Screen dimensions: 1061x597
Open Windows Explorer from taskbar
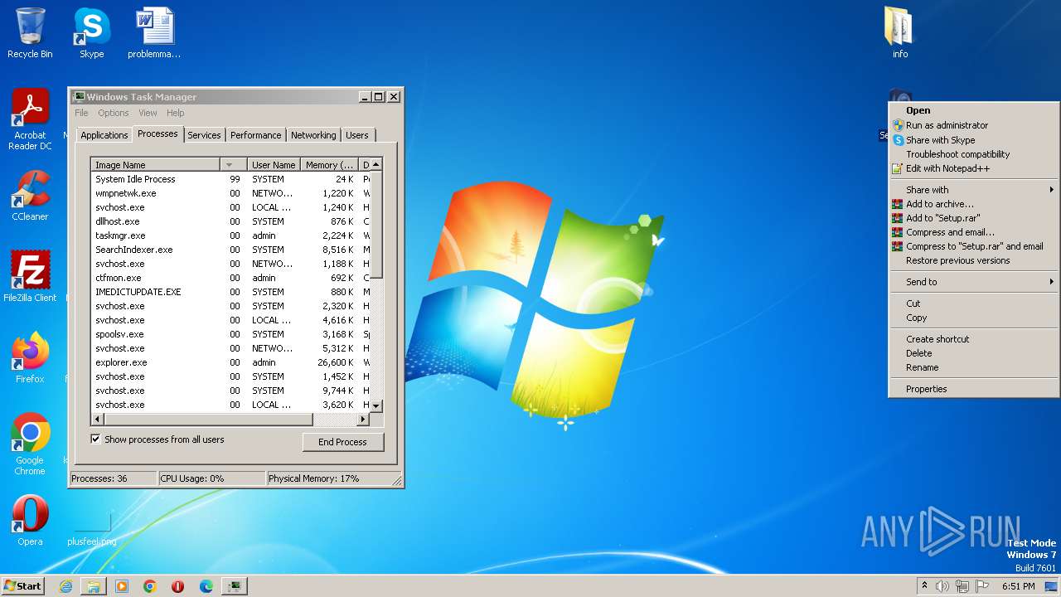(94, 586)
